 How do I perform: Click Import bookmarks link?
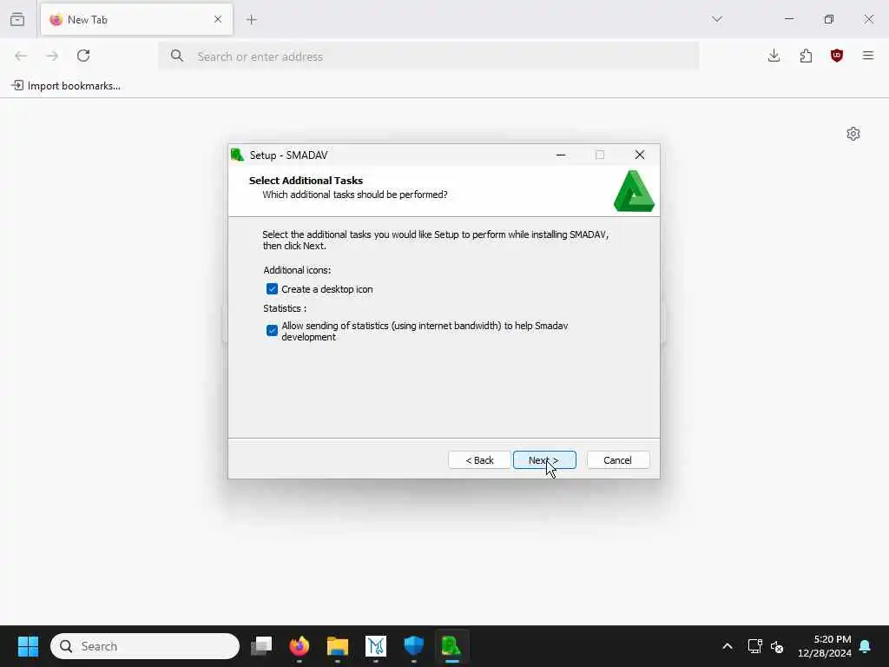tap(66, 86)
